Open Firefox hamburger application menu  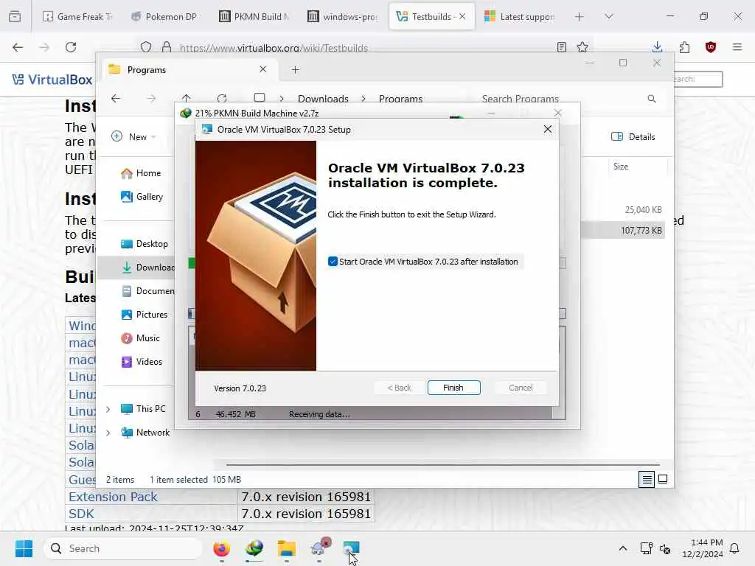[737, 47]
